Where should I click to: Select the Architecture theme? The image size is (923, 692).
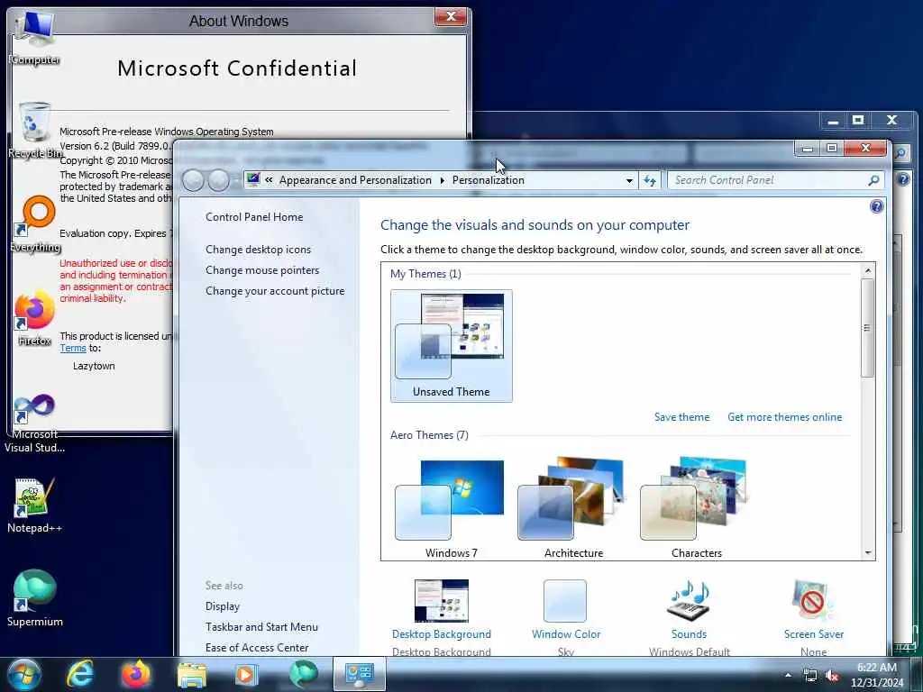click(x=573, y=508)
